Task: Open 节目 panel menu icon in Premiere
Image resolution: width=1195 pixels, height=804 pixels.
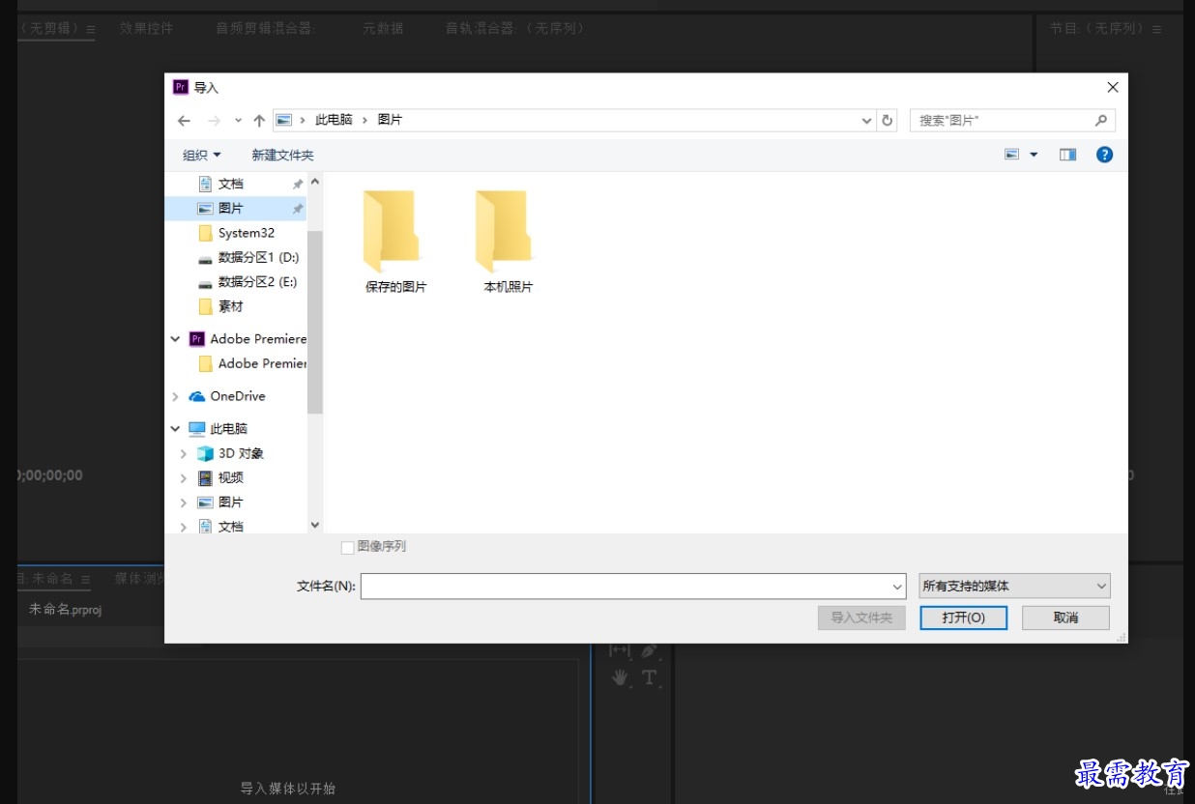Action: pyautogui.click(x=1154, y=29)
